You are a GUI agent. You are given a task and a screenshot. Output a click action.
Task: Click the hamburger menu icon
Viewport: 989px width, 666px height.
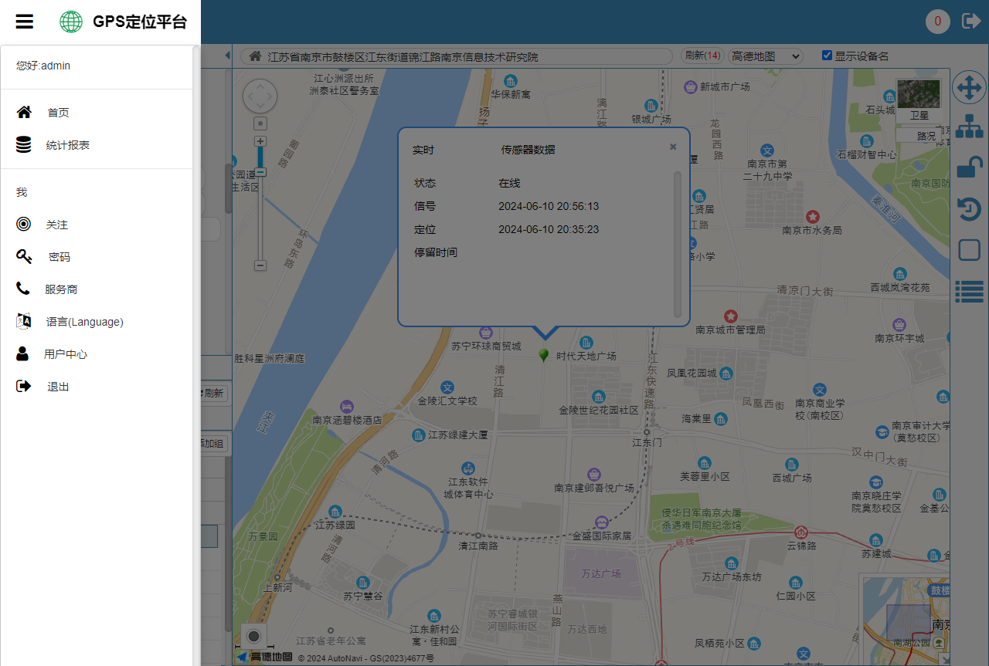pyautogui.click(x=25, y=22)
